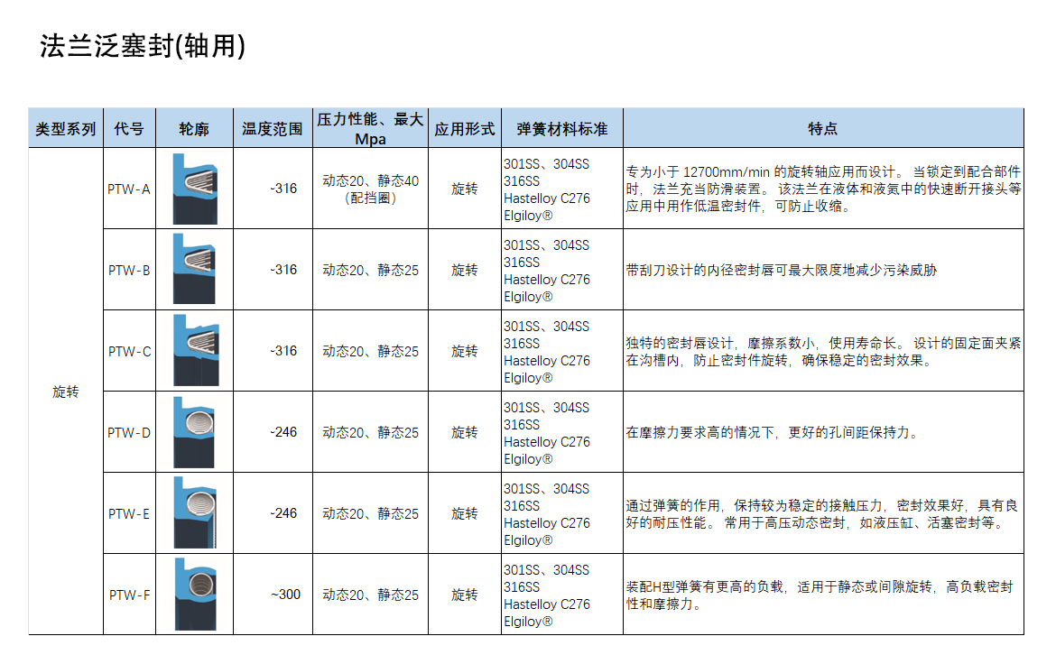Click the -246 temperature in PTW-E row
The image size is (1056, 664).
click(x=283, y=513)
